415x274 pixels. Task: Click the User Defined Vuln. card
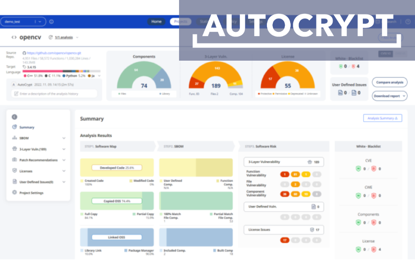tap(284, 207)
